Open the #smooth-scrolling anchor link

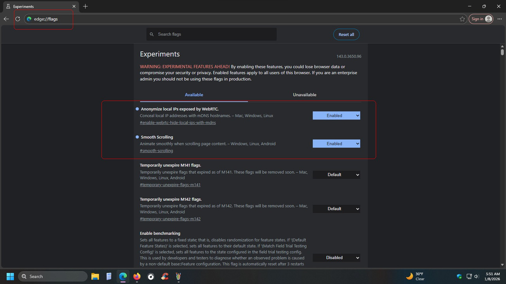coord(157,151)
